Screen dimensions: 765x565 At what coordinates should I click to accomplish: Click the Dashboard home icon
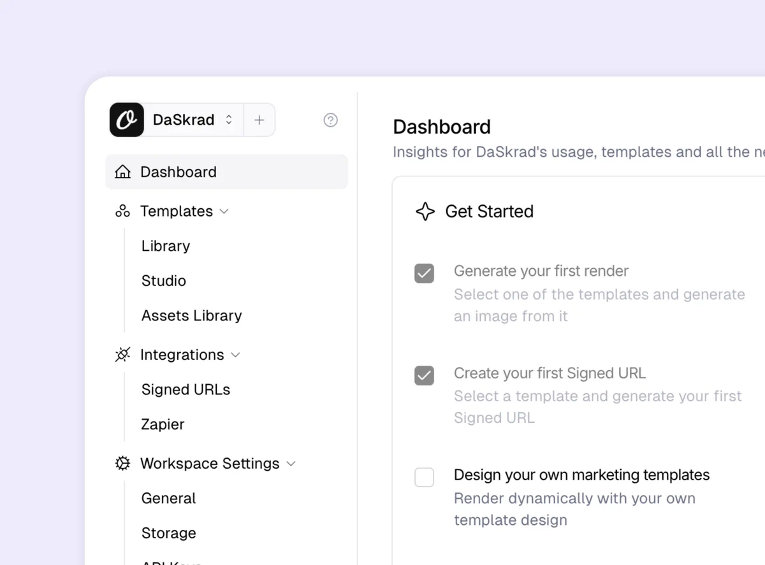(x=122, y=172)
